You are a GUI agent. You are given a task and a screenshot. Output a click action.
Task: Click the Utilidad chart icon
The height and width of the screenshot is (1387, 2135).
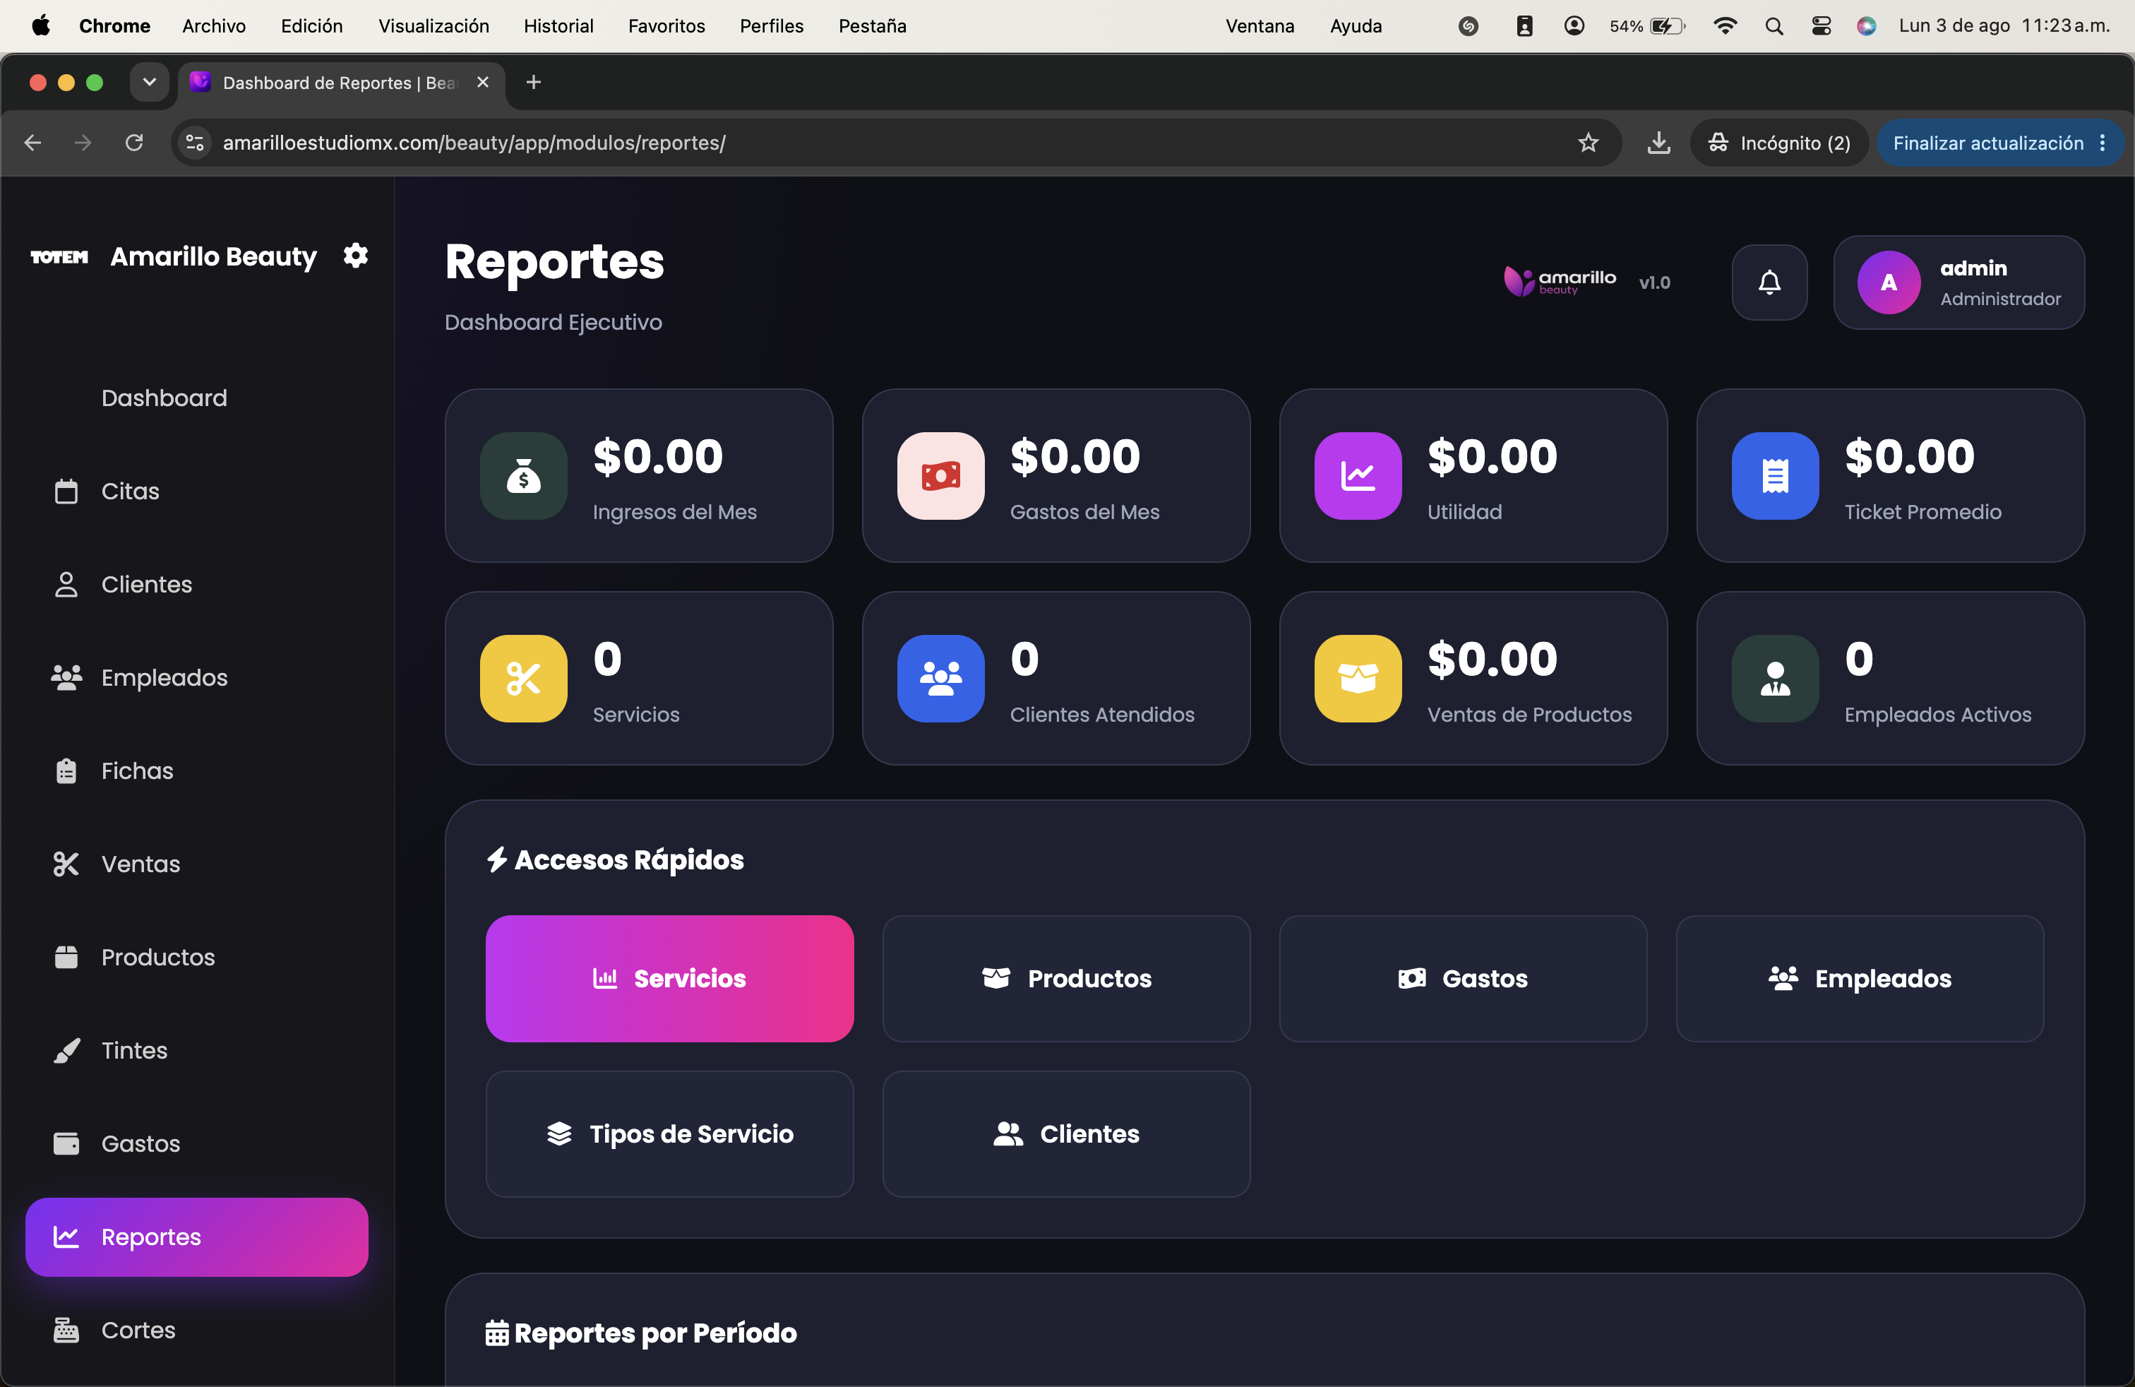[x=1358, y=475]
